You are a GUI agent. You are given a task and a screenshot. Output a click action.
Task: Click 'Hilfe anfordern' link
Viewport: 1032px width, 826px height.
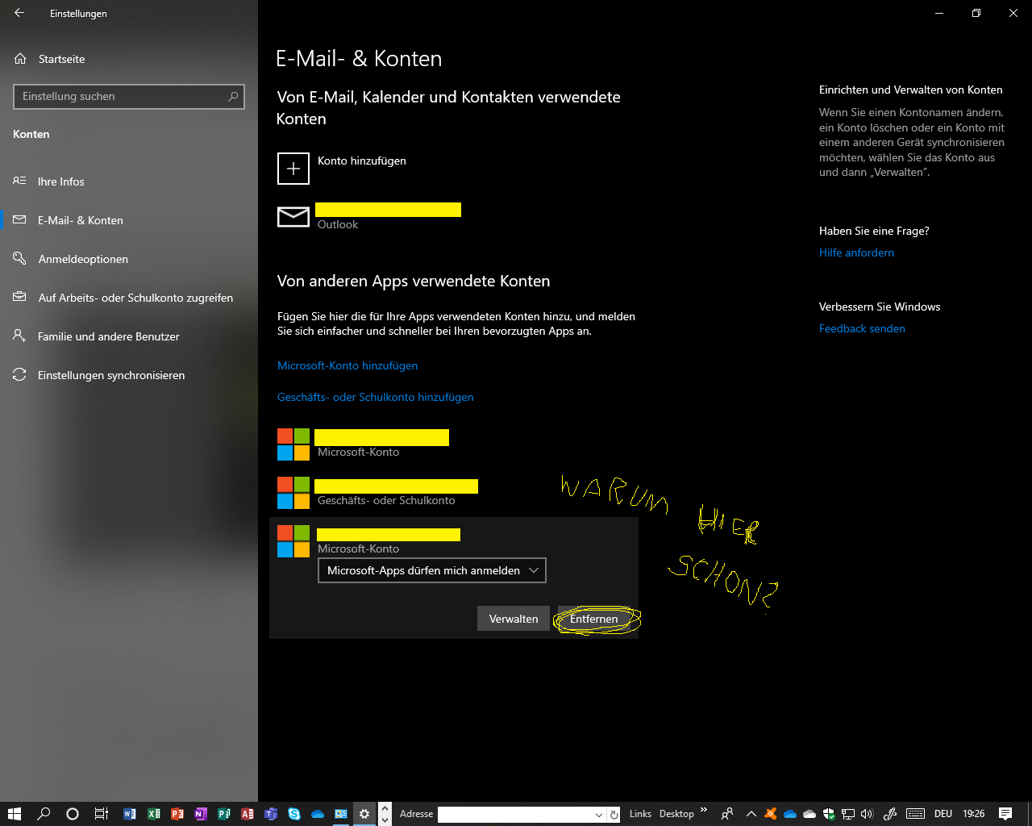click(856, 252)
